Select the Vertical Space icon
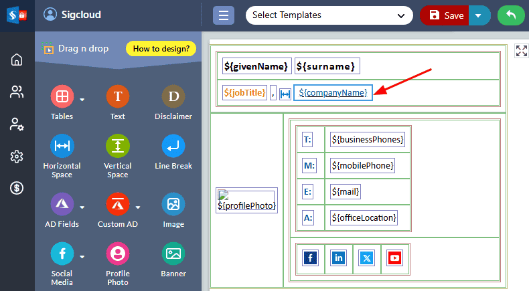 coord(117,146)
